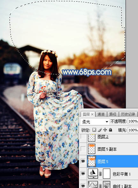Viewport: 138px width, 188px height.
Task: Click the lock position move icon
Action: 105,130
